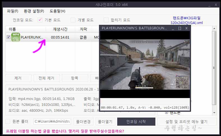This screenshot has width=221, height=136.
Task: Click the 비디오: h264(avc1) info line
Action: pos(42,105)
